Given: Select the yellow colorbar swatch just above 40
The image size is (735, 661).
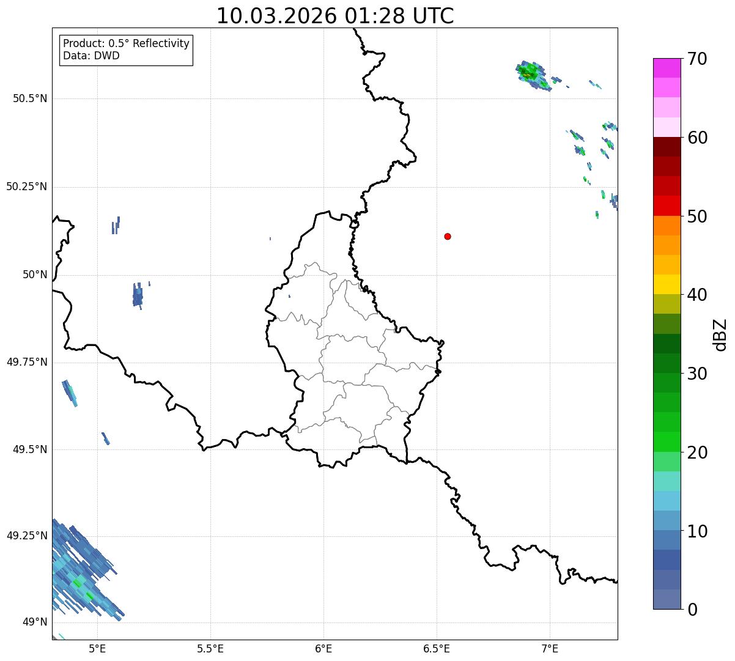Looking at the screenshot, I should coord(667,284).
